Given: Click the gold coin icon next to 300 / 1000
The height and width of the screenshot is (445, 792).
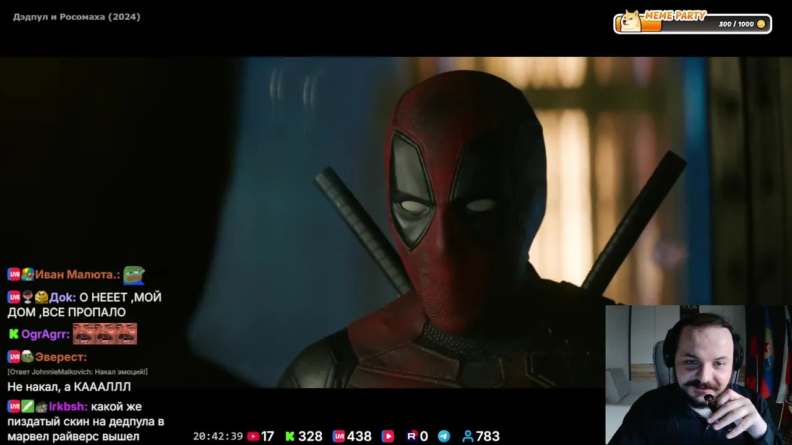Looking at the screenshot, I should [x=761, y=24].
